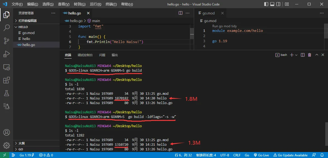Open the Testing beaker icon
The height and width of the screenshot is (158, 328).
point(7,93)
